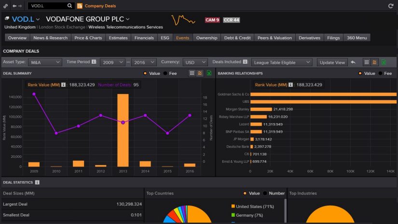Refresh the page with the reload icon
398x224 pixels.
(391, 6)
